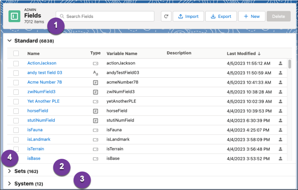Image resolution: width=298 pixels, height=190 pixels.
Task: Sort by Last Modified column header
Action: click(x=241, y=54)
